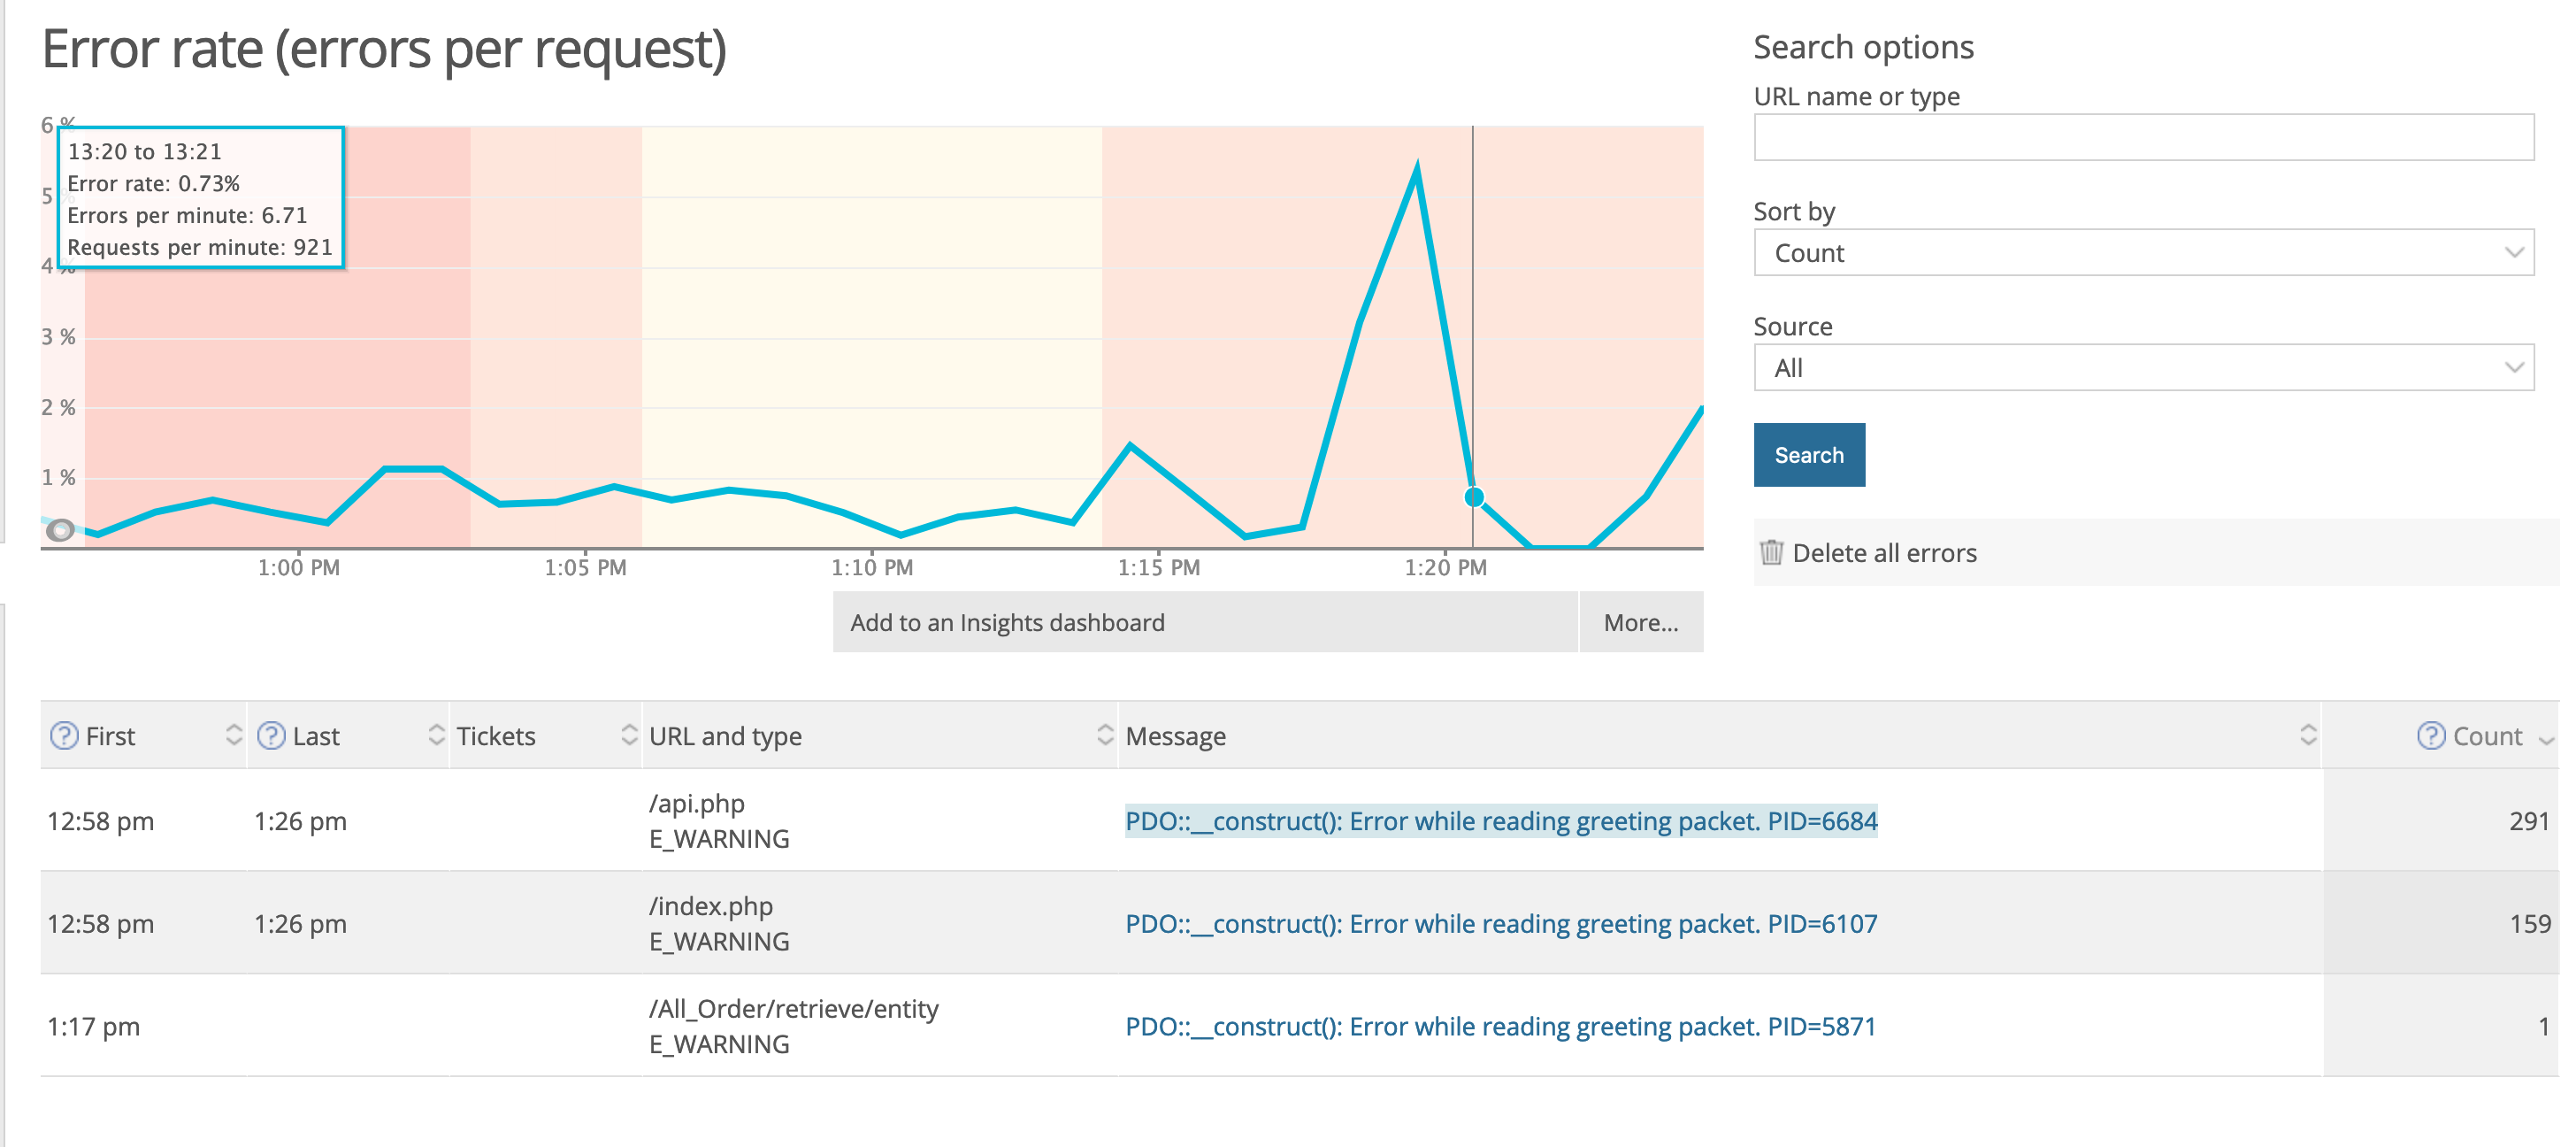Viewport: 2576px width, 1147px height.
Task: Click the help icon beside Last column
Action: coord(271,735)
